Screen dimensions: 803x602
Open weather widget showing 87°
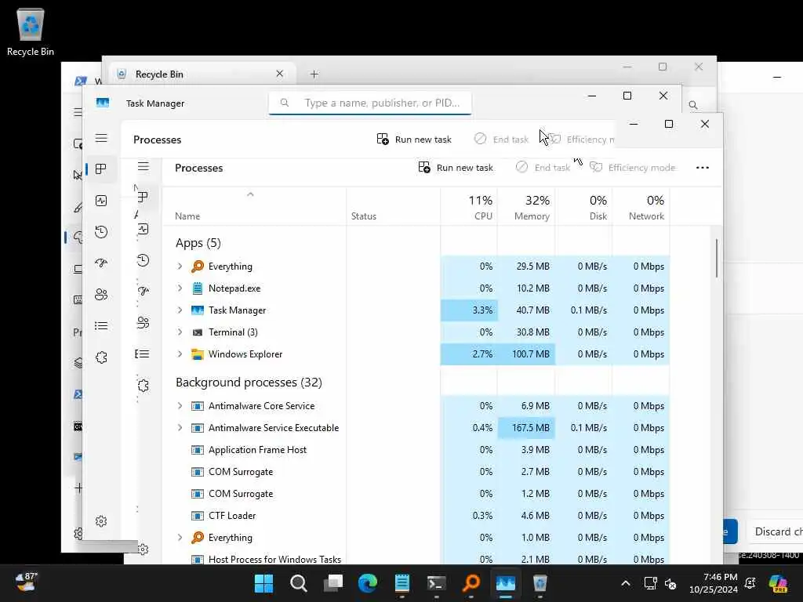coord(26,583)
